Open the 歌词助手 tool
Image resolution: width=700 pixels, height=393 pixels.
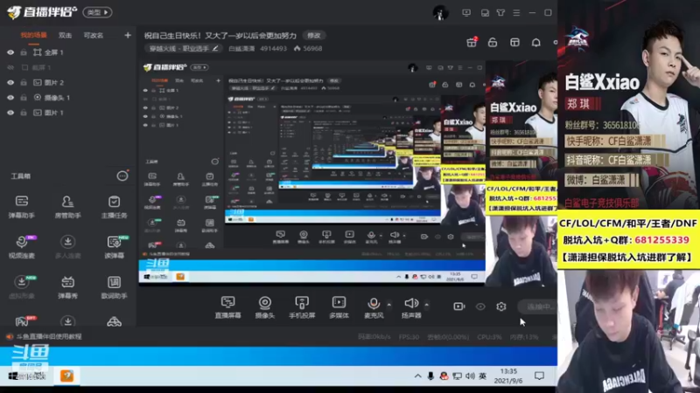point(114,286)
